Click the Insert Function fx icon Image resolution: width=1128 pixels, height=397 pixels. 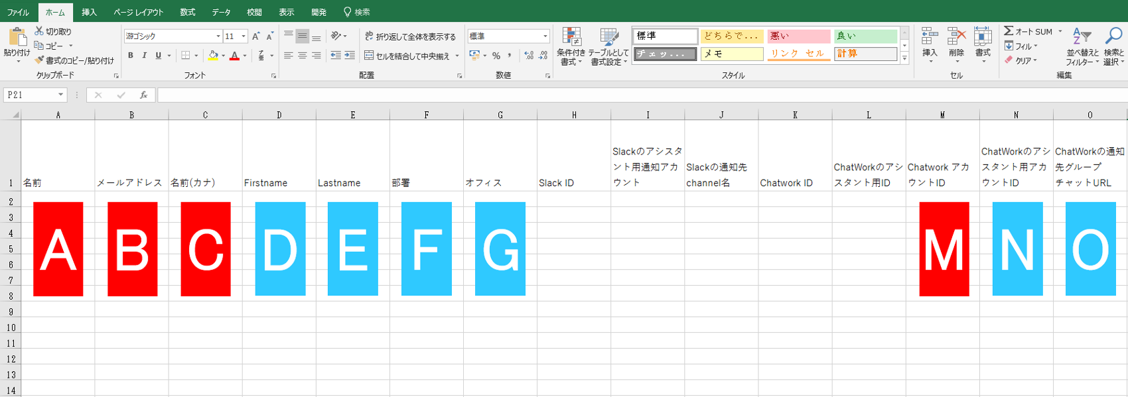point(143,95)
